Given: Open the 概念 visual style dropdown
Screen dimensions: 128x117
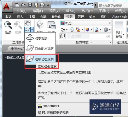Looking at the screenshot, I should point(86,23).
